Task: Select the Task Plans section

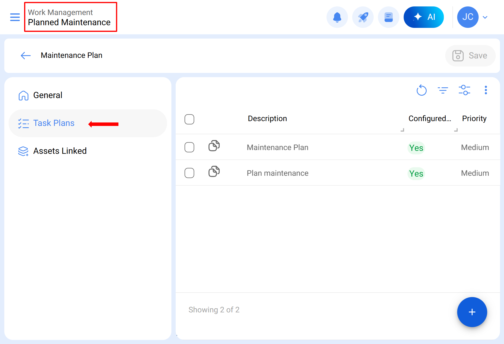Action: [54, 123]
